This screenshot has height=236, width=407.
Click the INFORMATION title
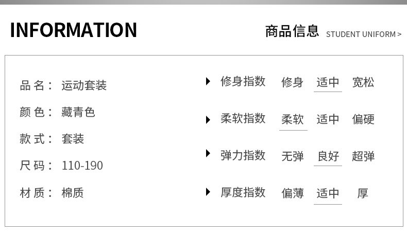[x=74, y=30]
